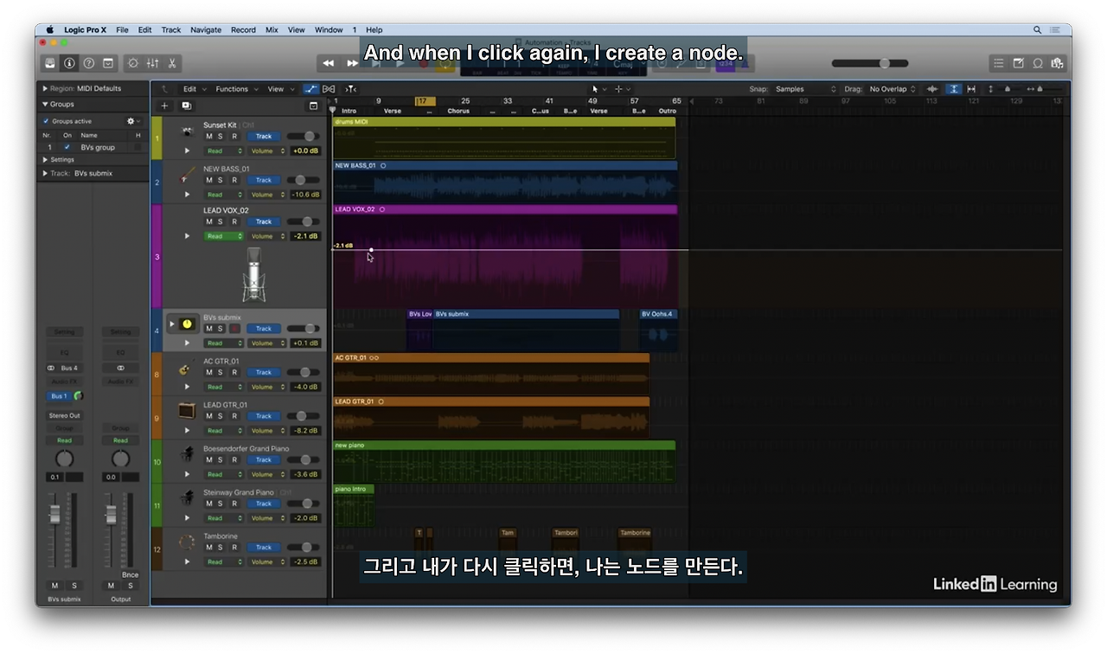Image resolution: width=1107 pixels, height=654 pixels.
Task: Toggle BVs group On checkbox
Action: pos(67,147)
